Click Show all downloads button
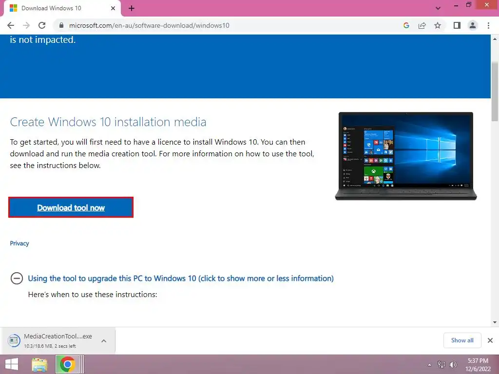This screenshot has width=499, height=374. tap(462, 340)
